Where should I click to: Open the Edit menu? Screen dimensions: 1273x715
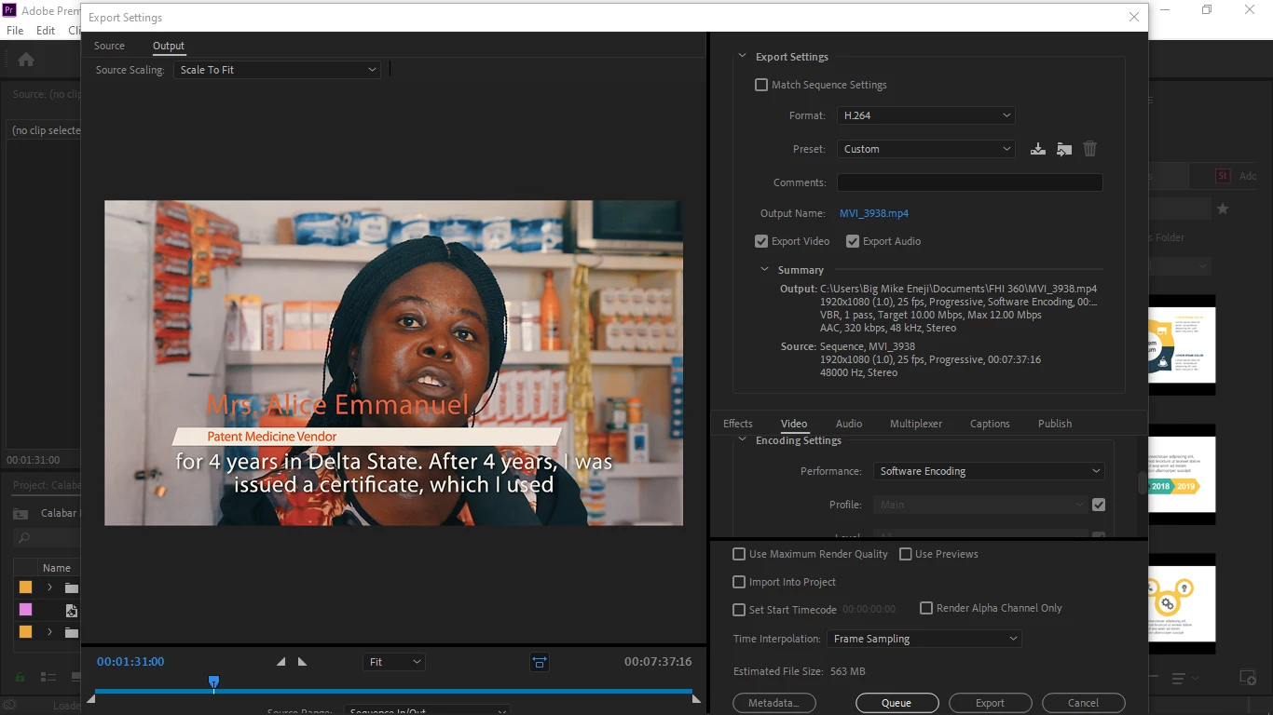[46, 31]
